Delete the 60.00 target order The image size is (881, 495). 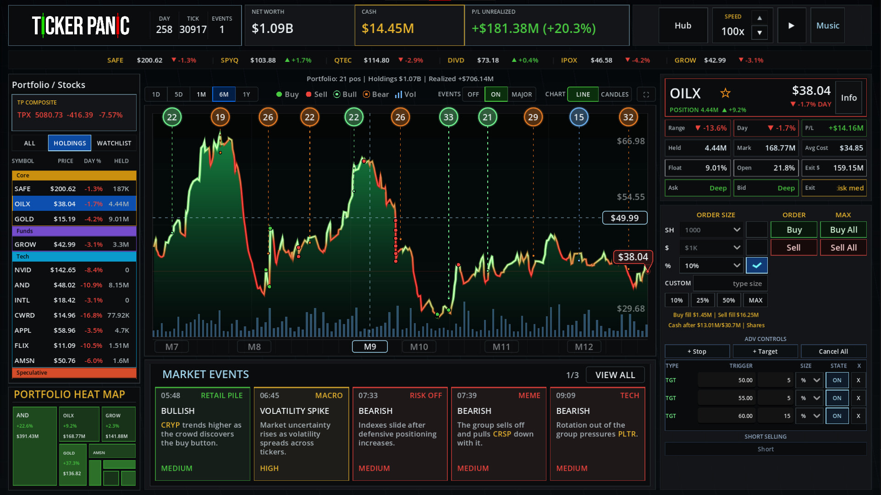[x=859, y=416]
